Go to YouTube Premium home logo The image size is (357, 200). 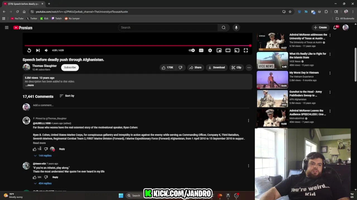click(23, 27)
